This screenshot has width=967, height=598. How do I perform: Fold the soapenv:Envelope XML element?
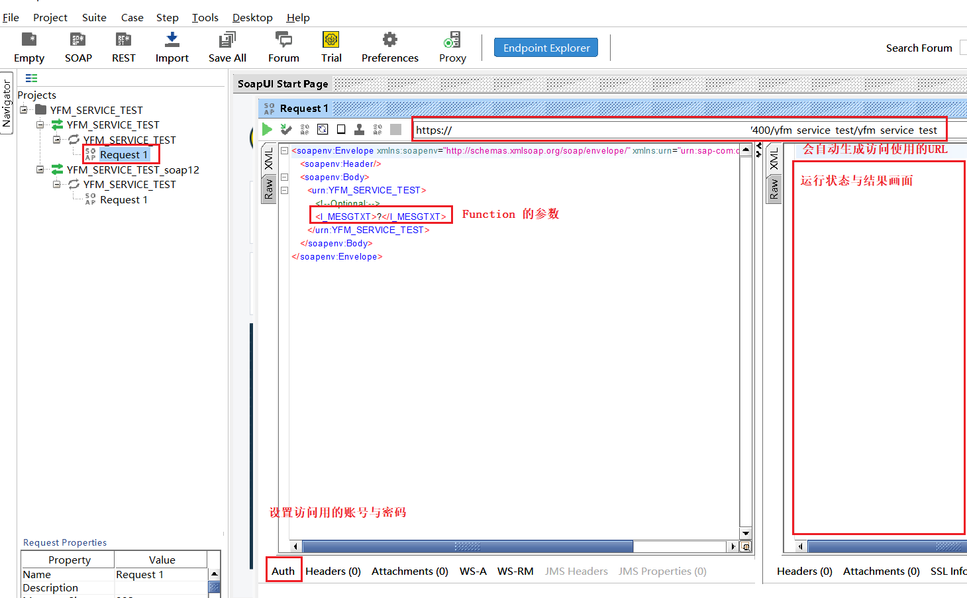(284, 150)
